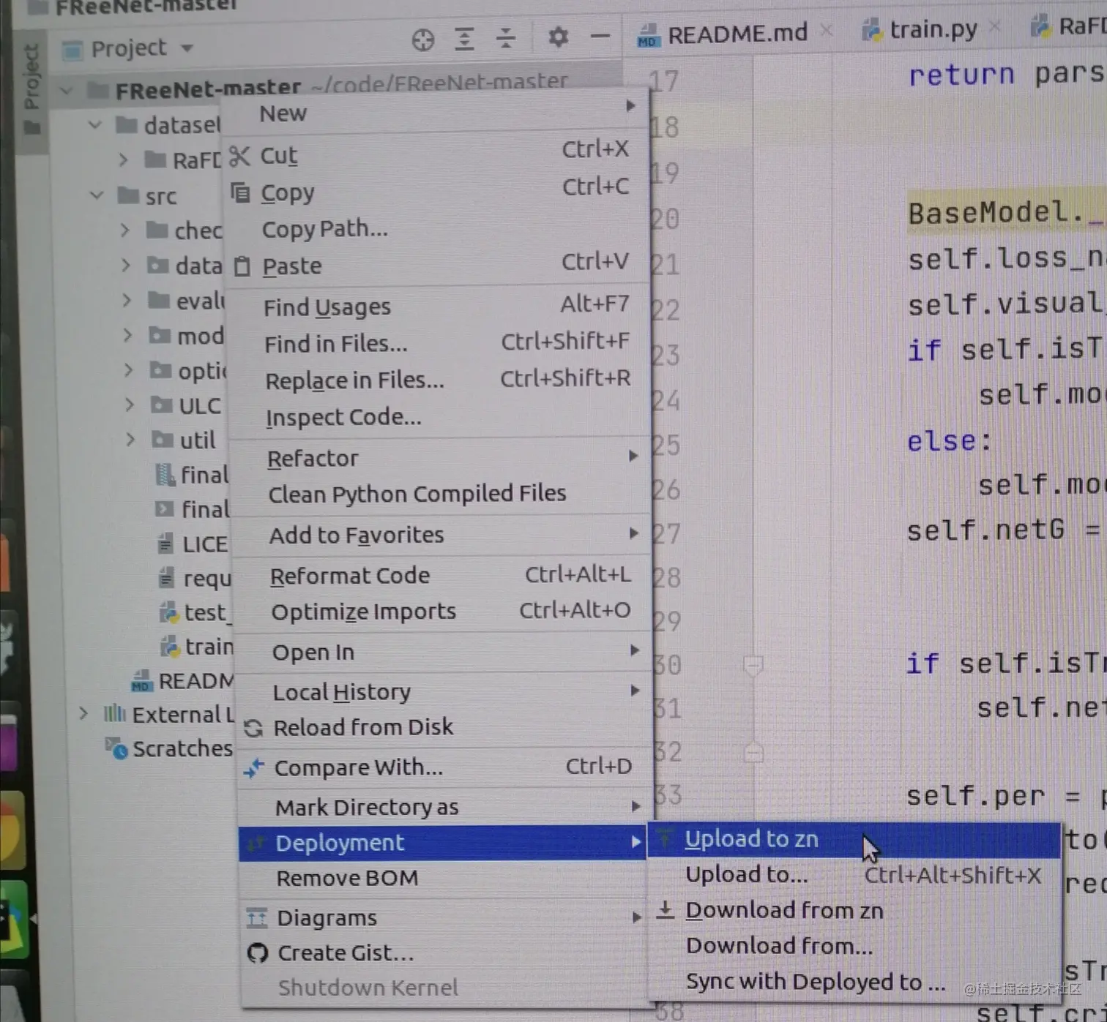
Task: Select Clean Python Compiled Files
Action: (440, 494)
